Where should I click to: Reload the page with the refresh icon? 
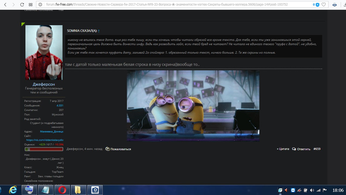tap(22, 5)
